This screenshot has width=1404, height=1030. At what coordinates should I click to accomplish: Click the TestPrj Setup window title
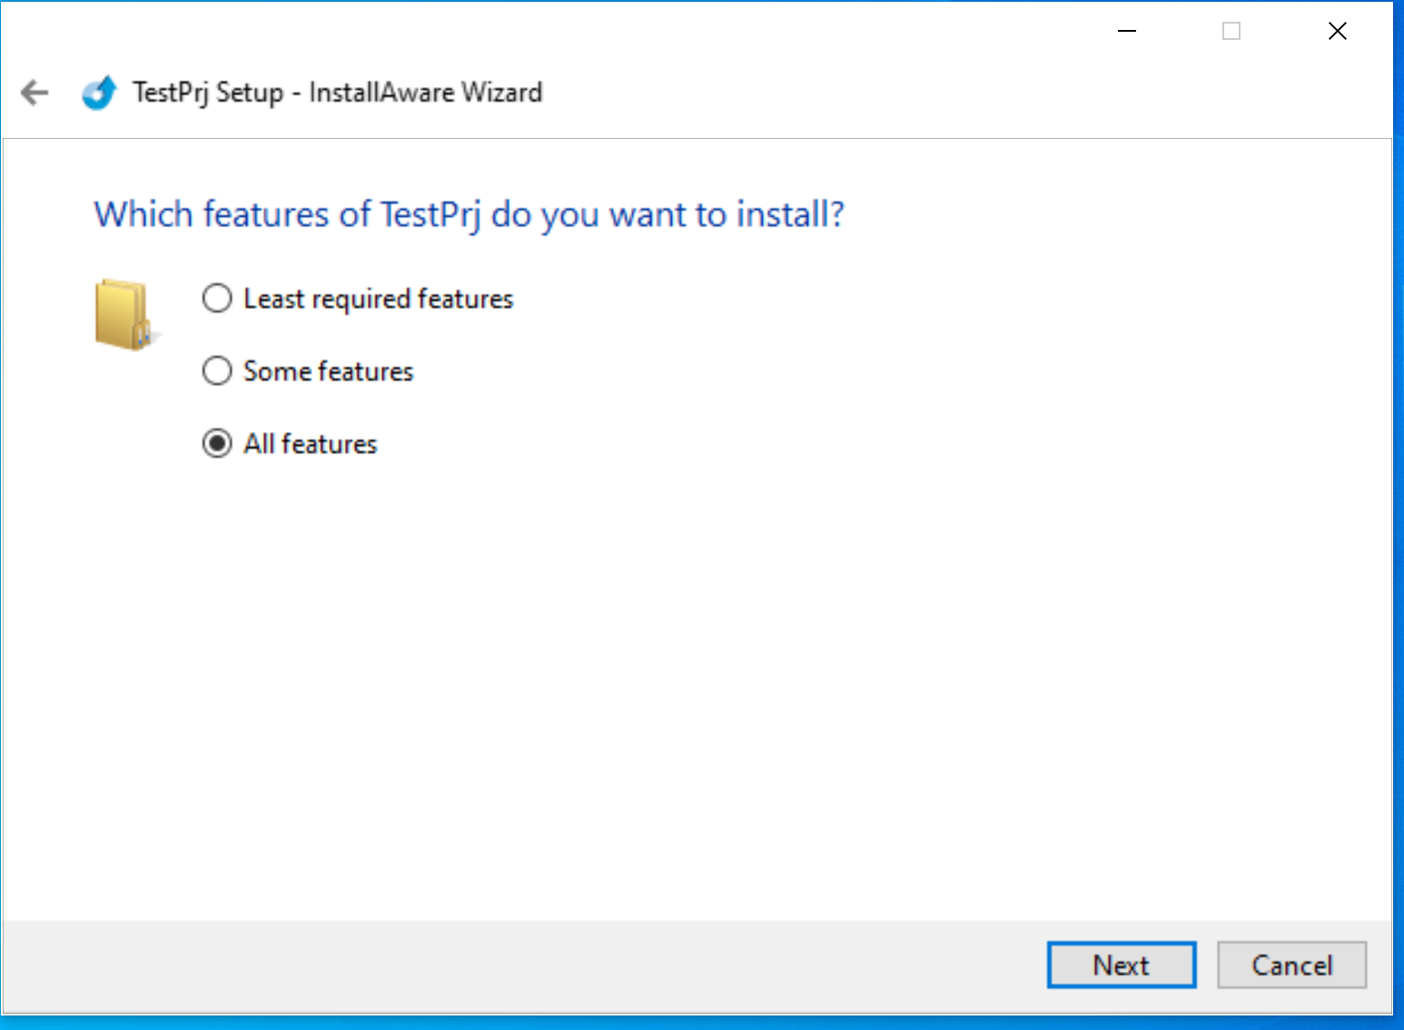coord(337,93)
